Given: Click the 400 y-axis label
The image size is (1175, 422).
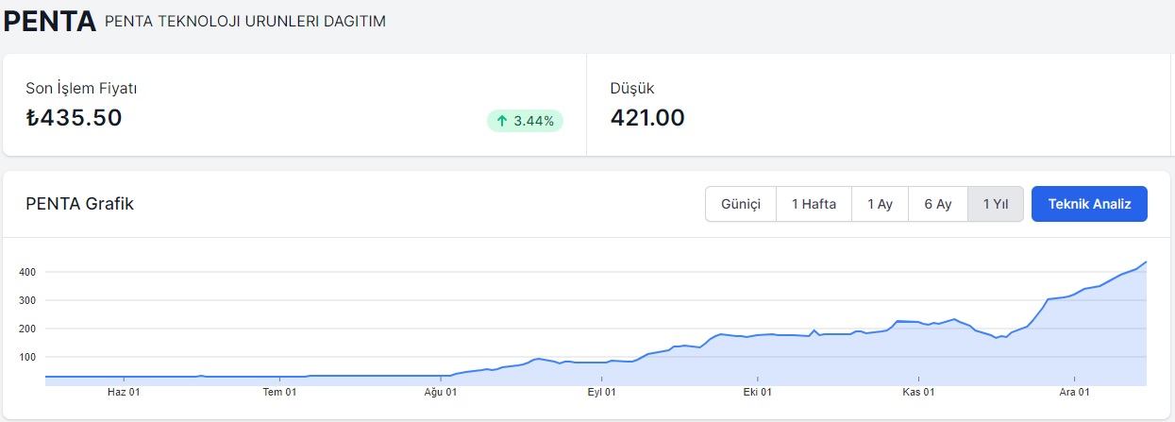Looking at the screenshot, I should [26, 272].
